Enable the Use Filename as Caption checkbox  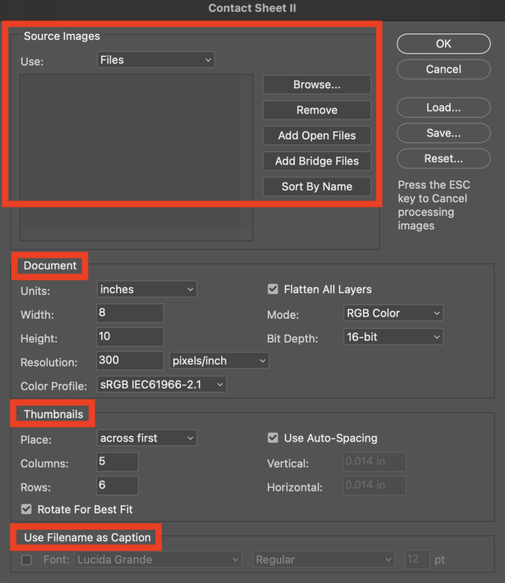(27, 560)
